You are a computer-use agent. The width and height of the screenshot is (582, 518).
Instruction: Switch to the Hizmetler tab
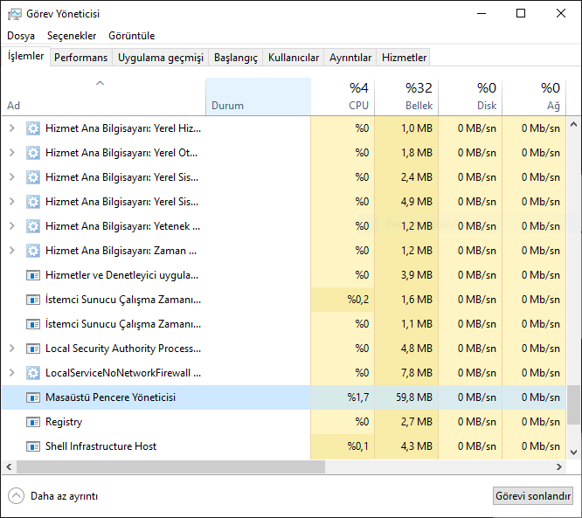(x=404, y=58)
